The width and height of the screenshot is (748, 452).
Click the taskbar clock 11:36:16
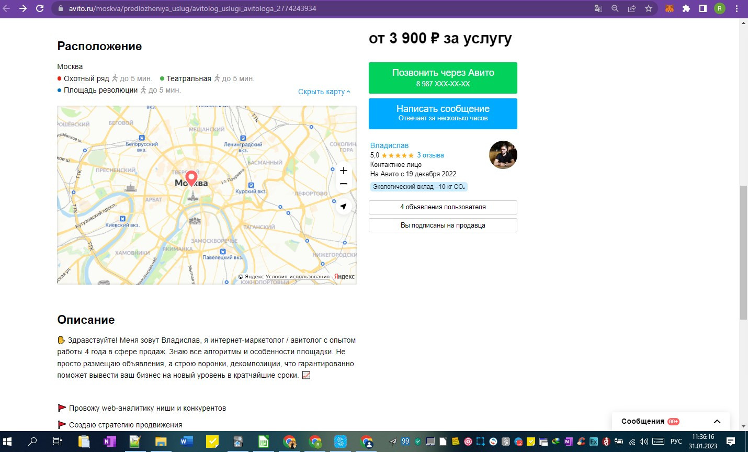pyautogui.click(x=703, y=437)
